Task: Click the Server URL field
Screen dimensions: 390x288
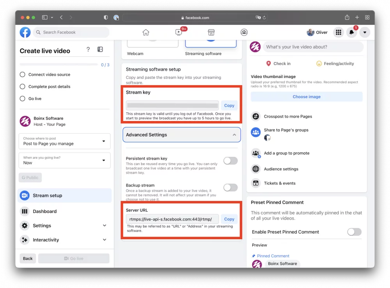Action: [x=172, y=219]
